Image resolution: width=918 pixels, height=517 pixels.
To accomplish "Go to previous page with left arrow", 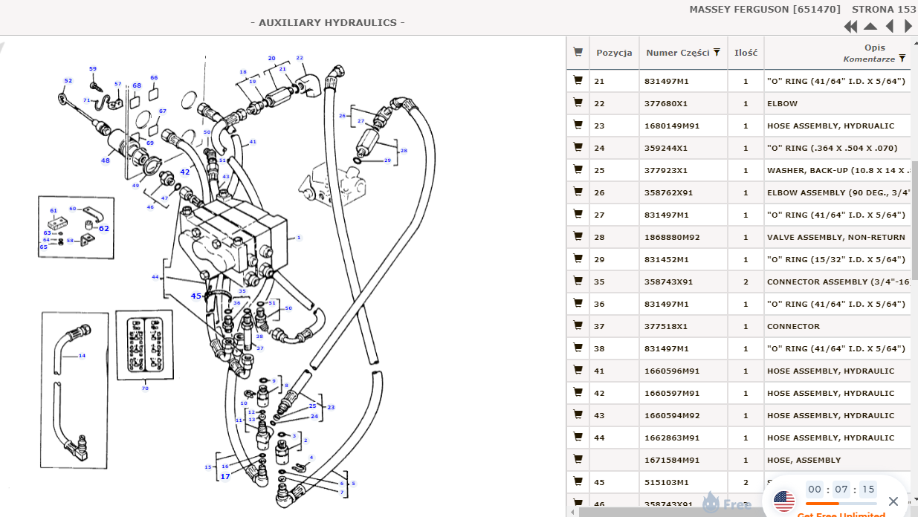I will [890, 27].
